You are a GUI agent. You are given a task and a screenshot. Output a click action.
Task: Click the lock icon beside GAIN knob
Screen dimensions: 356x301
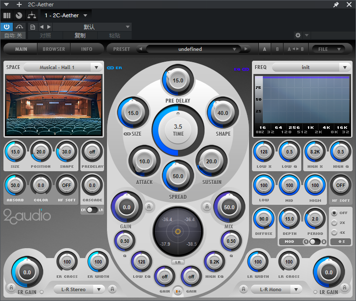pos(148,206)
